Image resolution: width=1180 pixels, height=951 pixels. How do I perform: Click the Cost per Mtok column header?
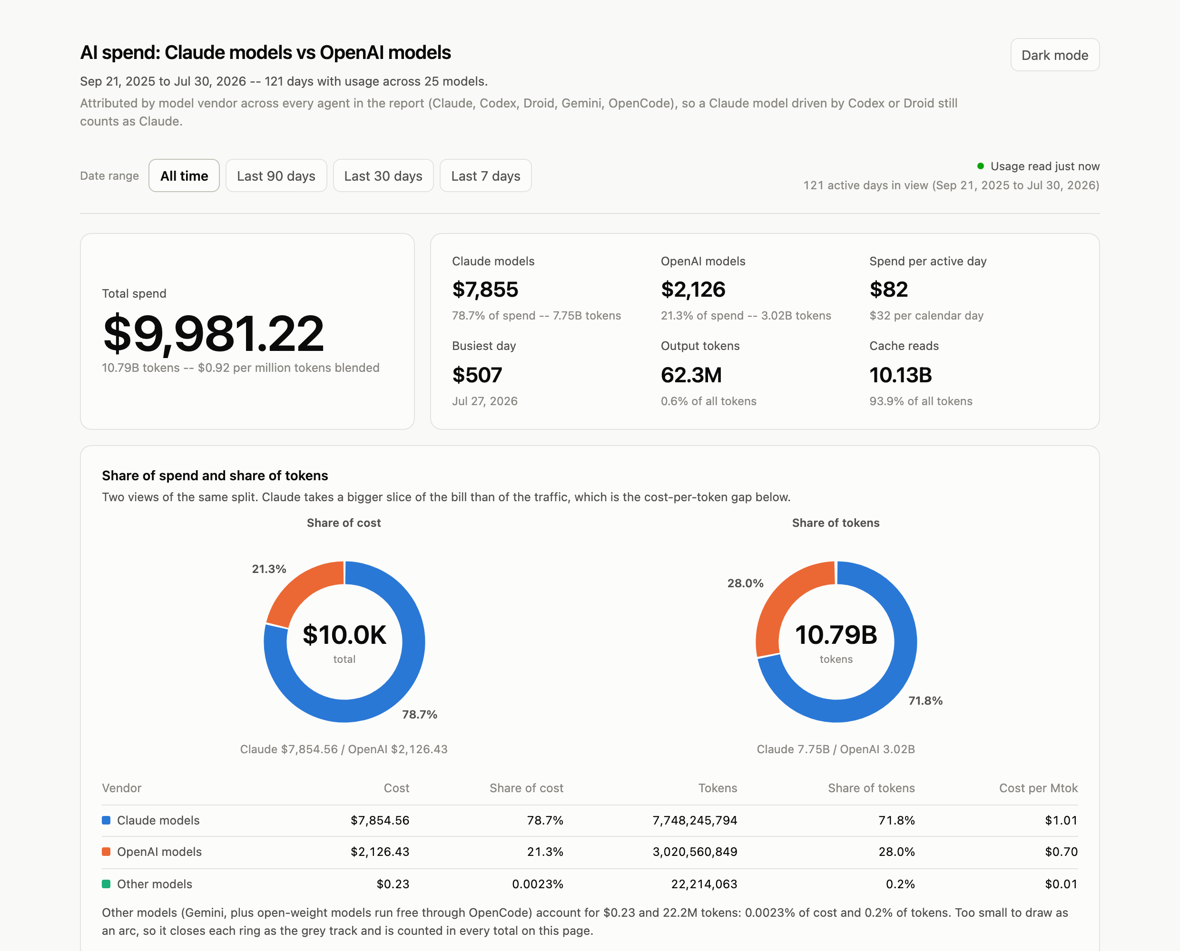(1038, 788)
